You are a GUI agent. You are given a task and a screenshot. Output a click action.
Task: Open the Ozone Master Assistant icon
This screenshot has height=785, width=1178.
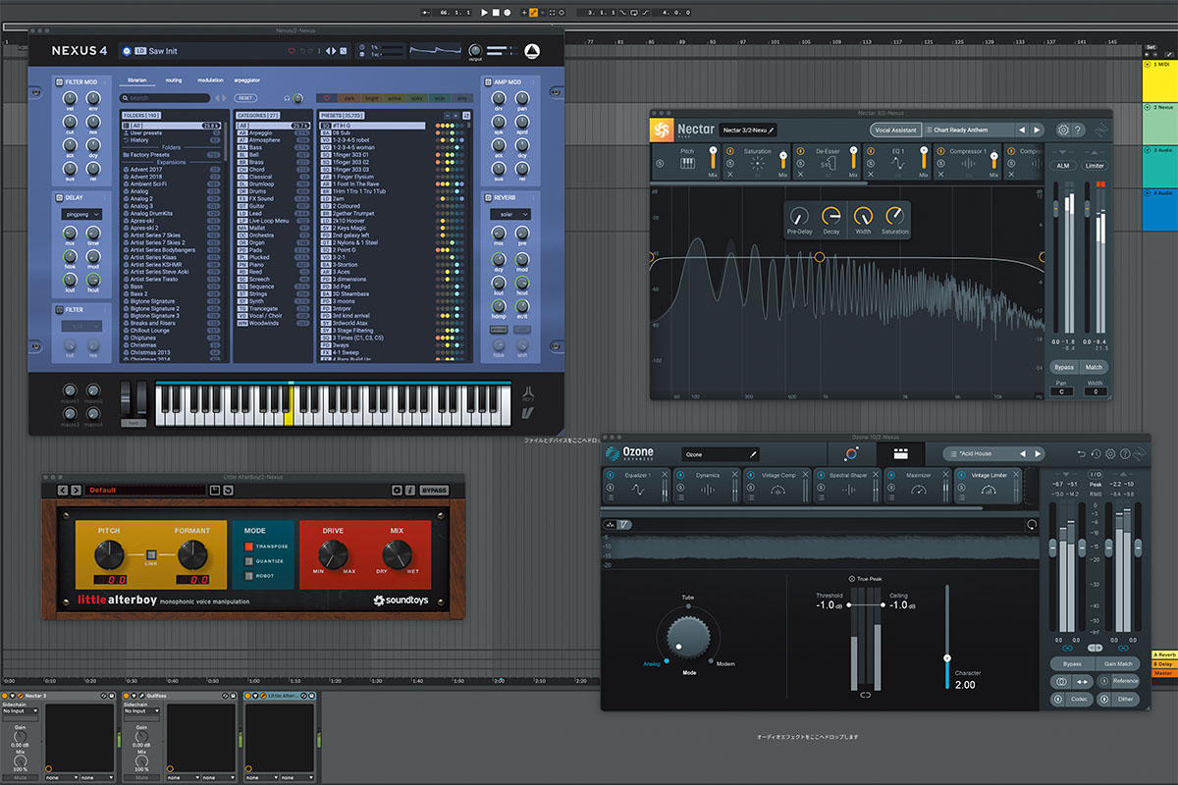850,453
